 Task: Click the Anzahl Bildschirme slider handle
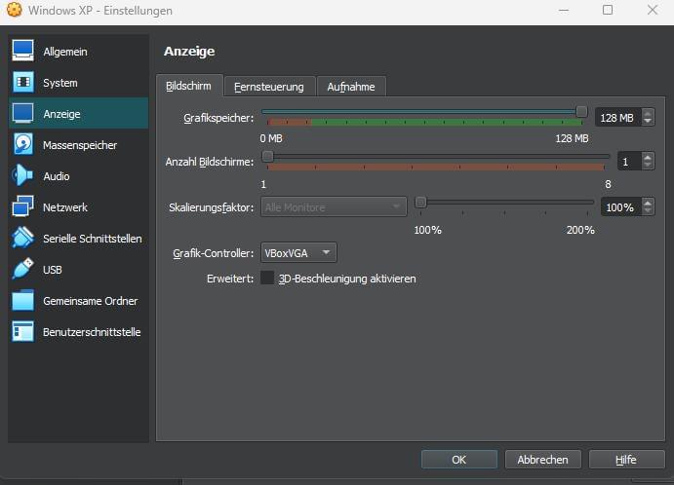click(267, 156)
